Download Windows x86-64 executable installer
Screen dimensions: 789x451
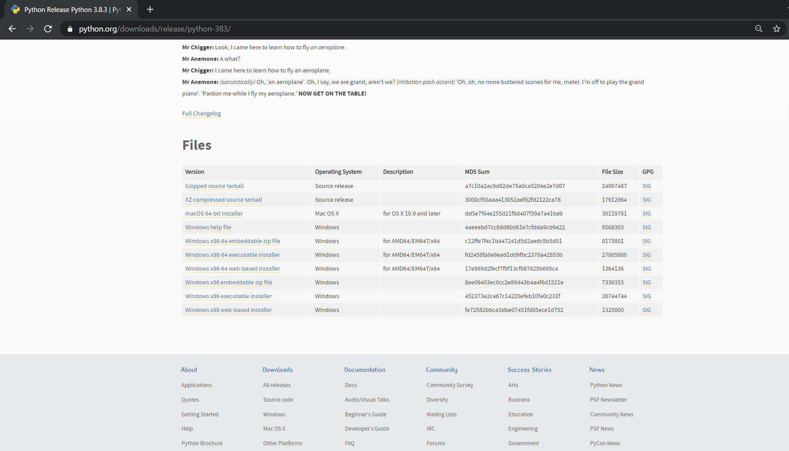(x=233, y=255)
